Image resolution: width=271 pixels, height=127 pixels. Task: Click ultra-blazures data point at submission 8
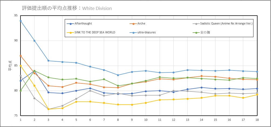tap(118, 75)
